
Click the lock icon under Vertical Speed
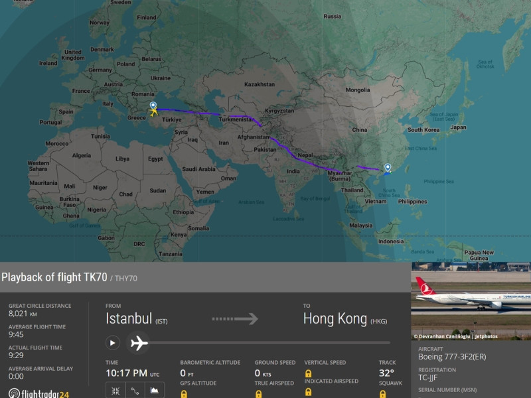[308, 373]
